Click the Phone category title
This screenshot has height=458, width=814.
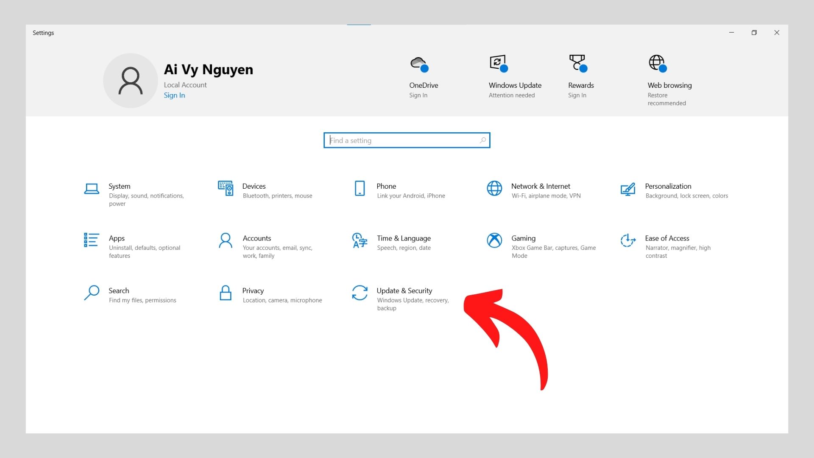386,186
